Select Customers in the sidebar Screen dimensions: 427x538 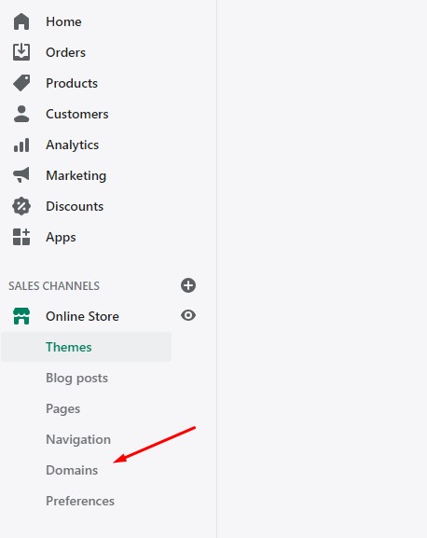coord(77,114)
